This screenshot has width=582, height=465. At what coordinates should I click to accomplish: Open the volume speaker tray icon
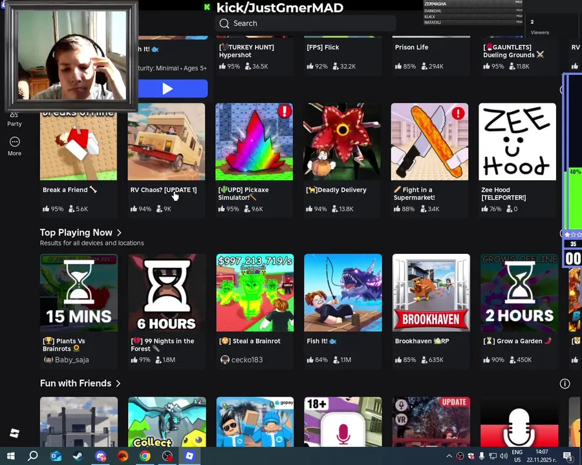504,456
